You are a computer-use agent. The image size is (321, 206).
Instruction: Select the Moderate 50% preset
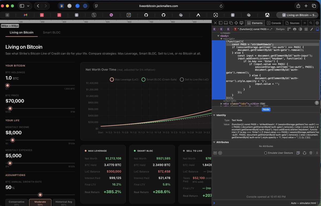pos(40,203)
